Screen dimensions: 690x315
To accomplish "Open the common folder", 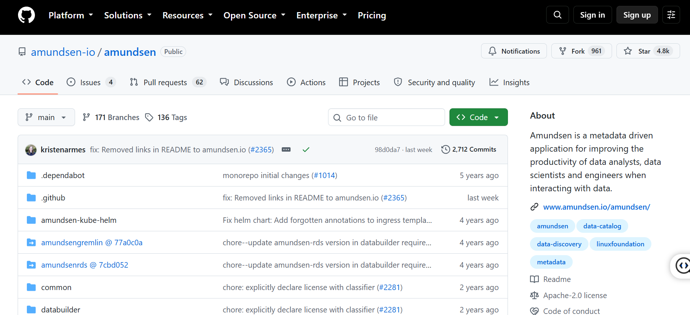I will tap(56, 287).
